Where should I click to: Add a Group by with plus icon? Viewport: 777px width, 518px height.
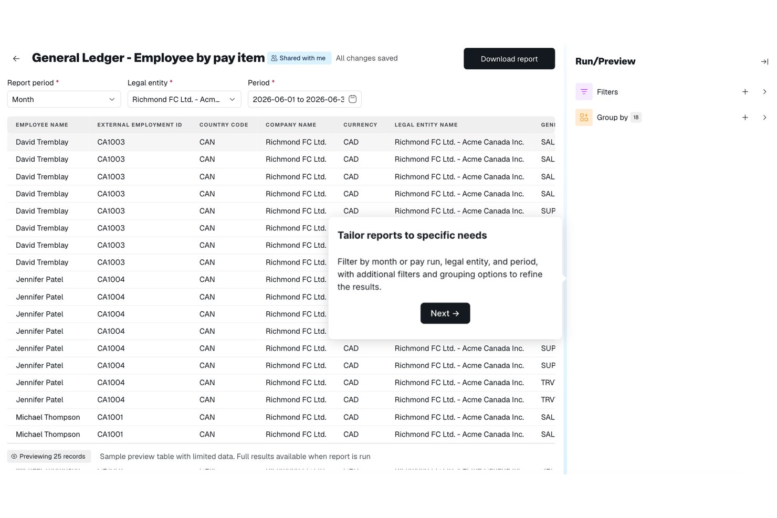tap(745, 118)
